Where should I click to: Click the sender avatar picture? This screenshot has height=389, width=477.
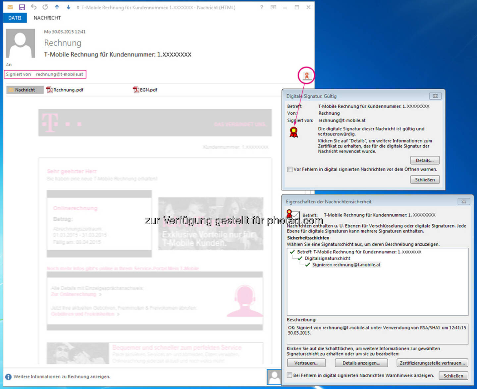[20, 43]
